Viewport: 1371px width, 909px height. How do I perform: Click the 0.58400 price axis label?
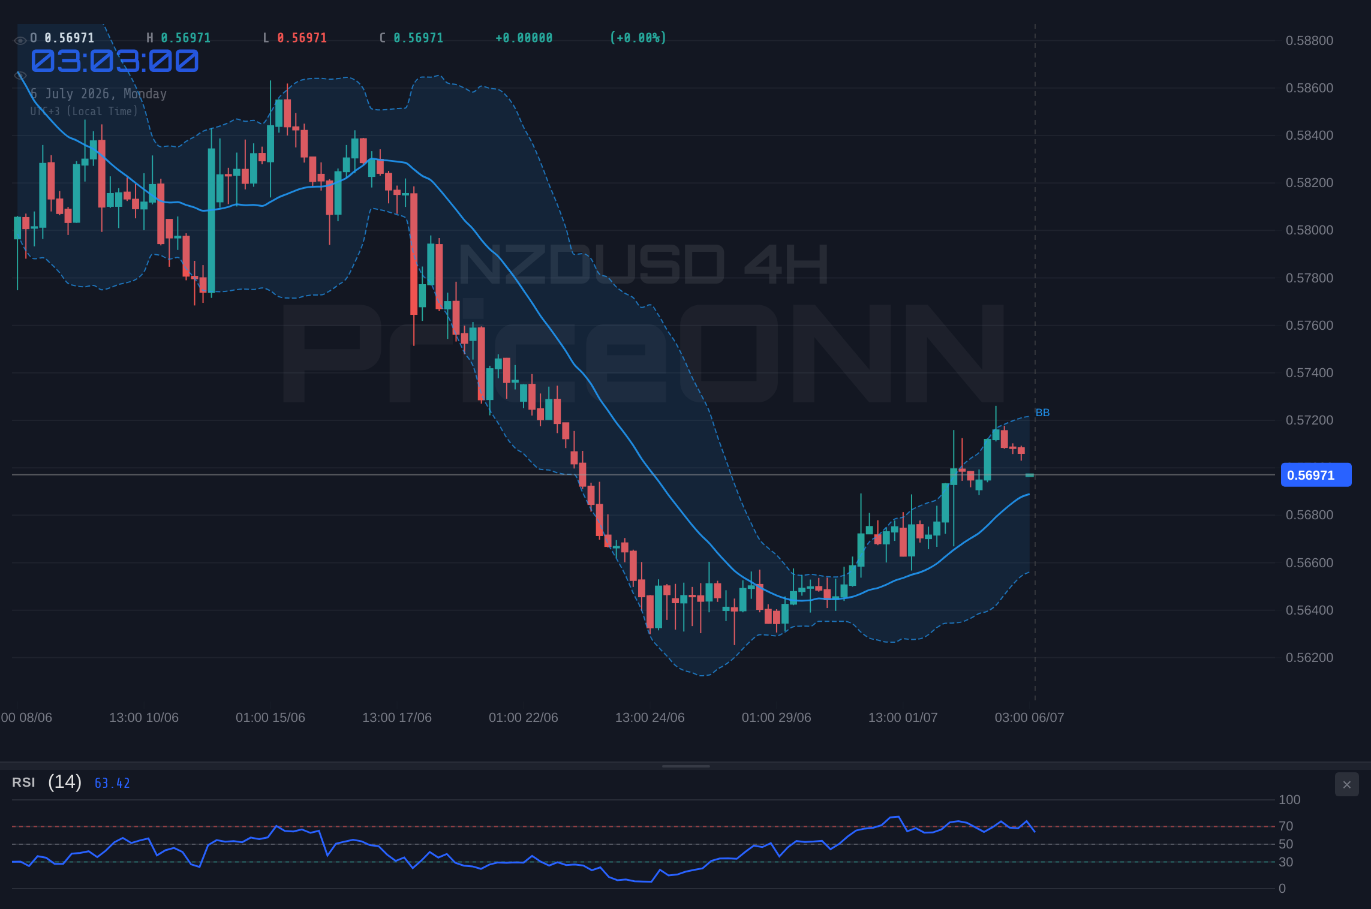tap(1309, 136)
